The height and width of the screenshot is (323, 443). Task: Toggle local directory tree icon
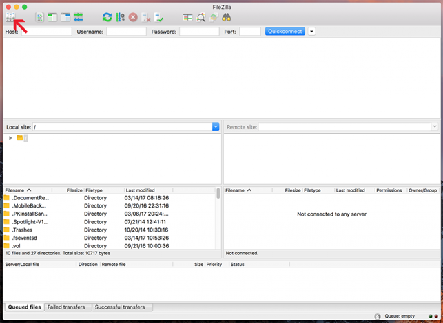[52, 17]
